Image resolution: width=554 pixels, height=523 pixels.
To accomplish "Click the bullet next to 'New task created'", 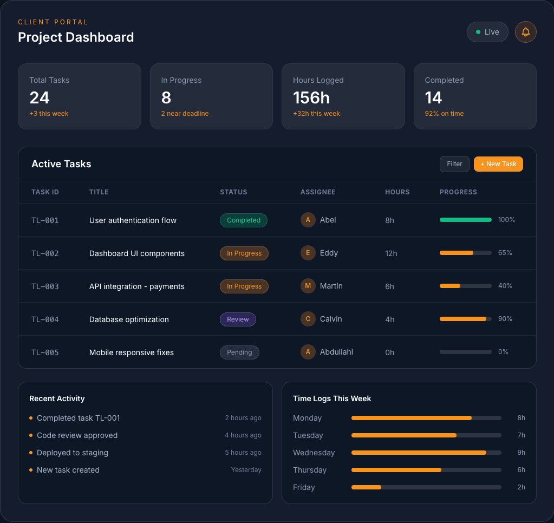I will click(x=31, y=470).
